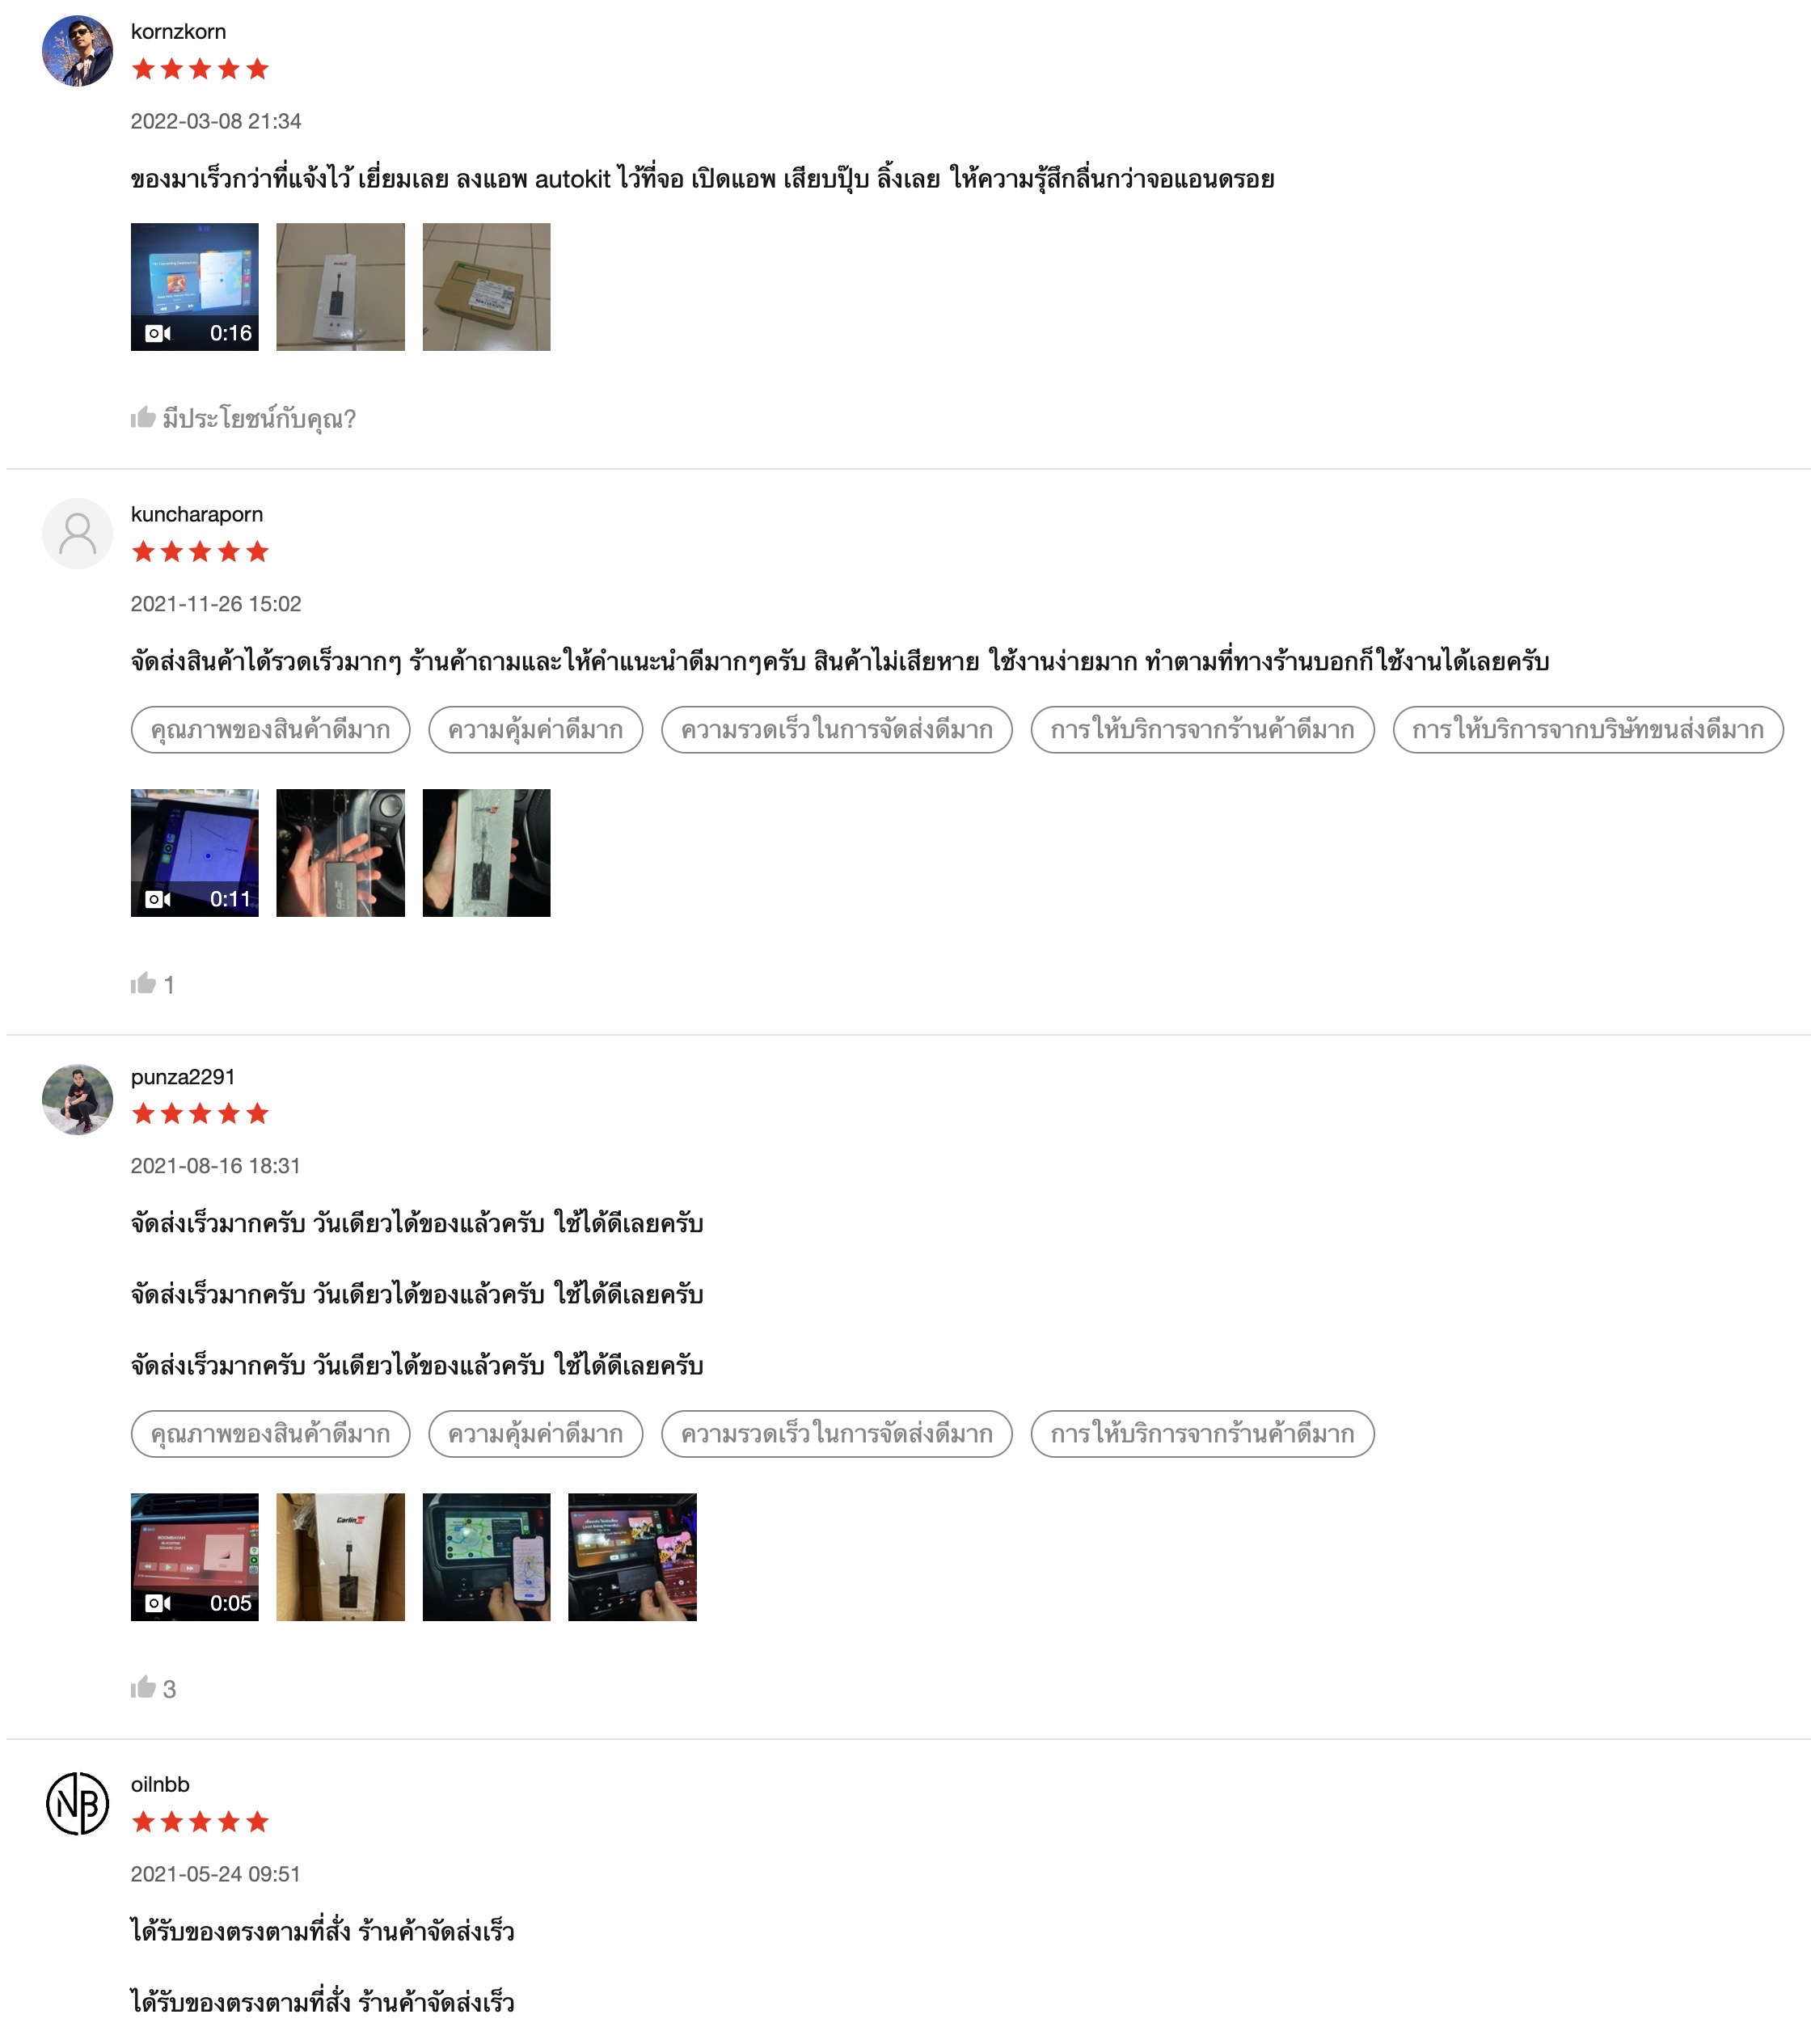The image size is (1811, 2044).
Task: Open the kornzkorn username link
Action: [x=178, y=31]
